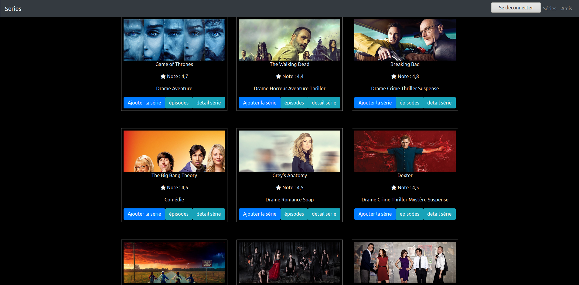Open the Stranger Things Hawkins poster
The height and width of the screenshot is (285, 579).
point(174,263)
